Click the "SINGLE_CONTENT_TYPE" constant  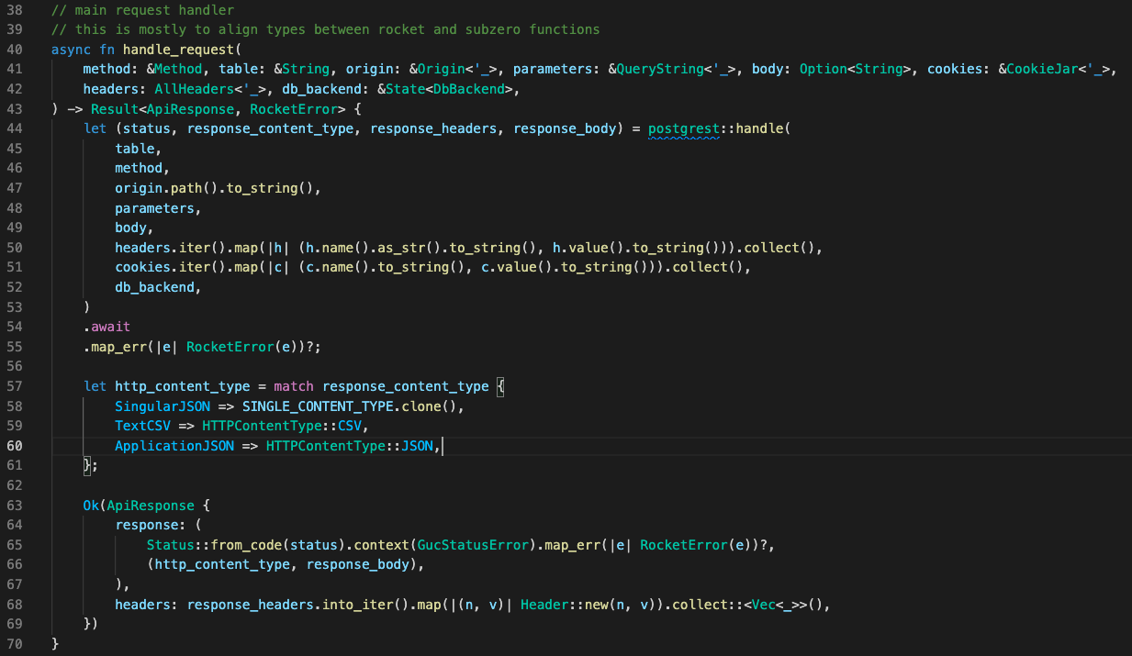pos(318,406)
